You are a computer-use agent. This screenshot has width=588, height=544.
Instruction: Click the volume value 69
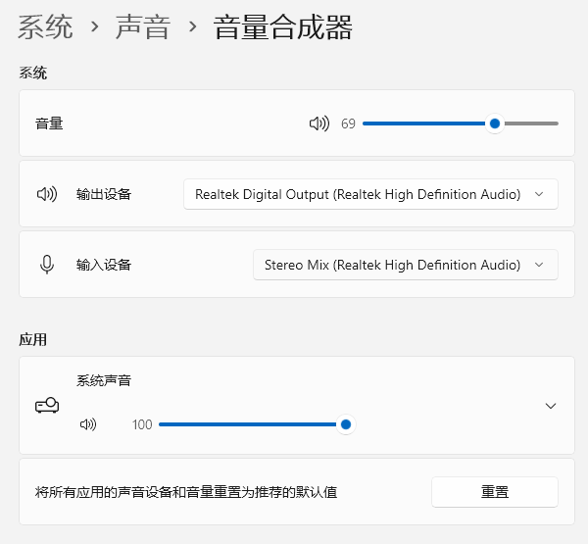(348, 124)
